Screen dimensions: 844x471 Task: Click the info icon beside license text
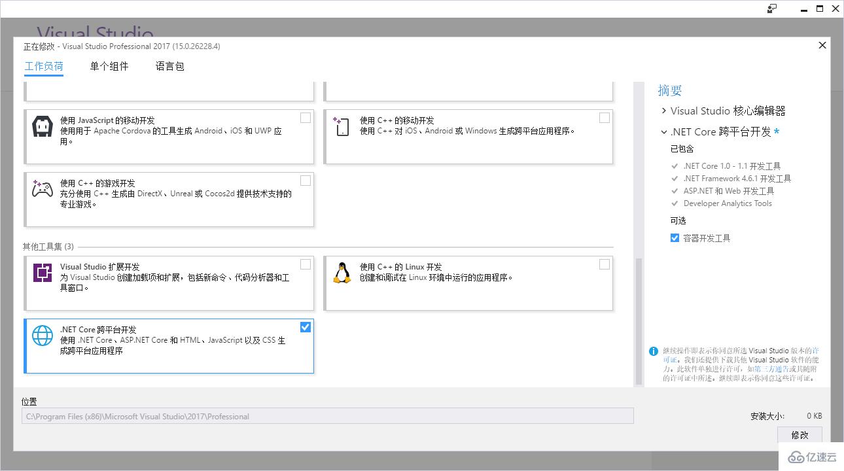[x=653, y=351]
